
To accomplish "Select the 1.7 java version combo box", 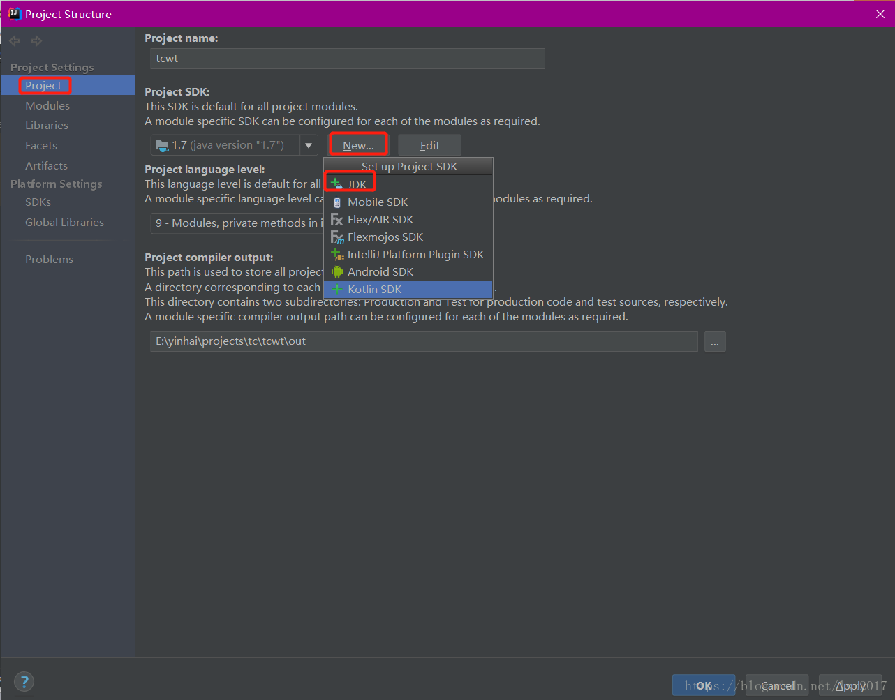I will [234, 145].
